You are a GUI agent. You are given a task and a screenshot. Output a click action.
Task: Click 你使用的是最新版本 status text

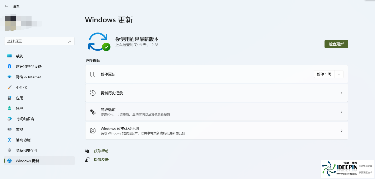click(x=137, y=39)
